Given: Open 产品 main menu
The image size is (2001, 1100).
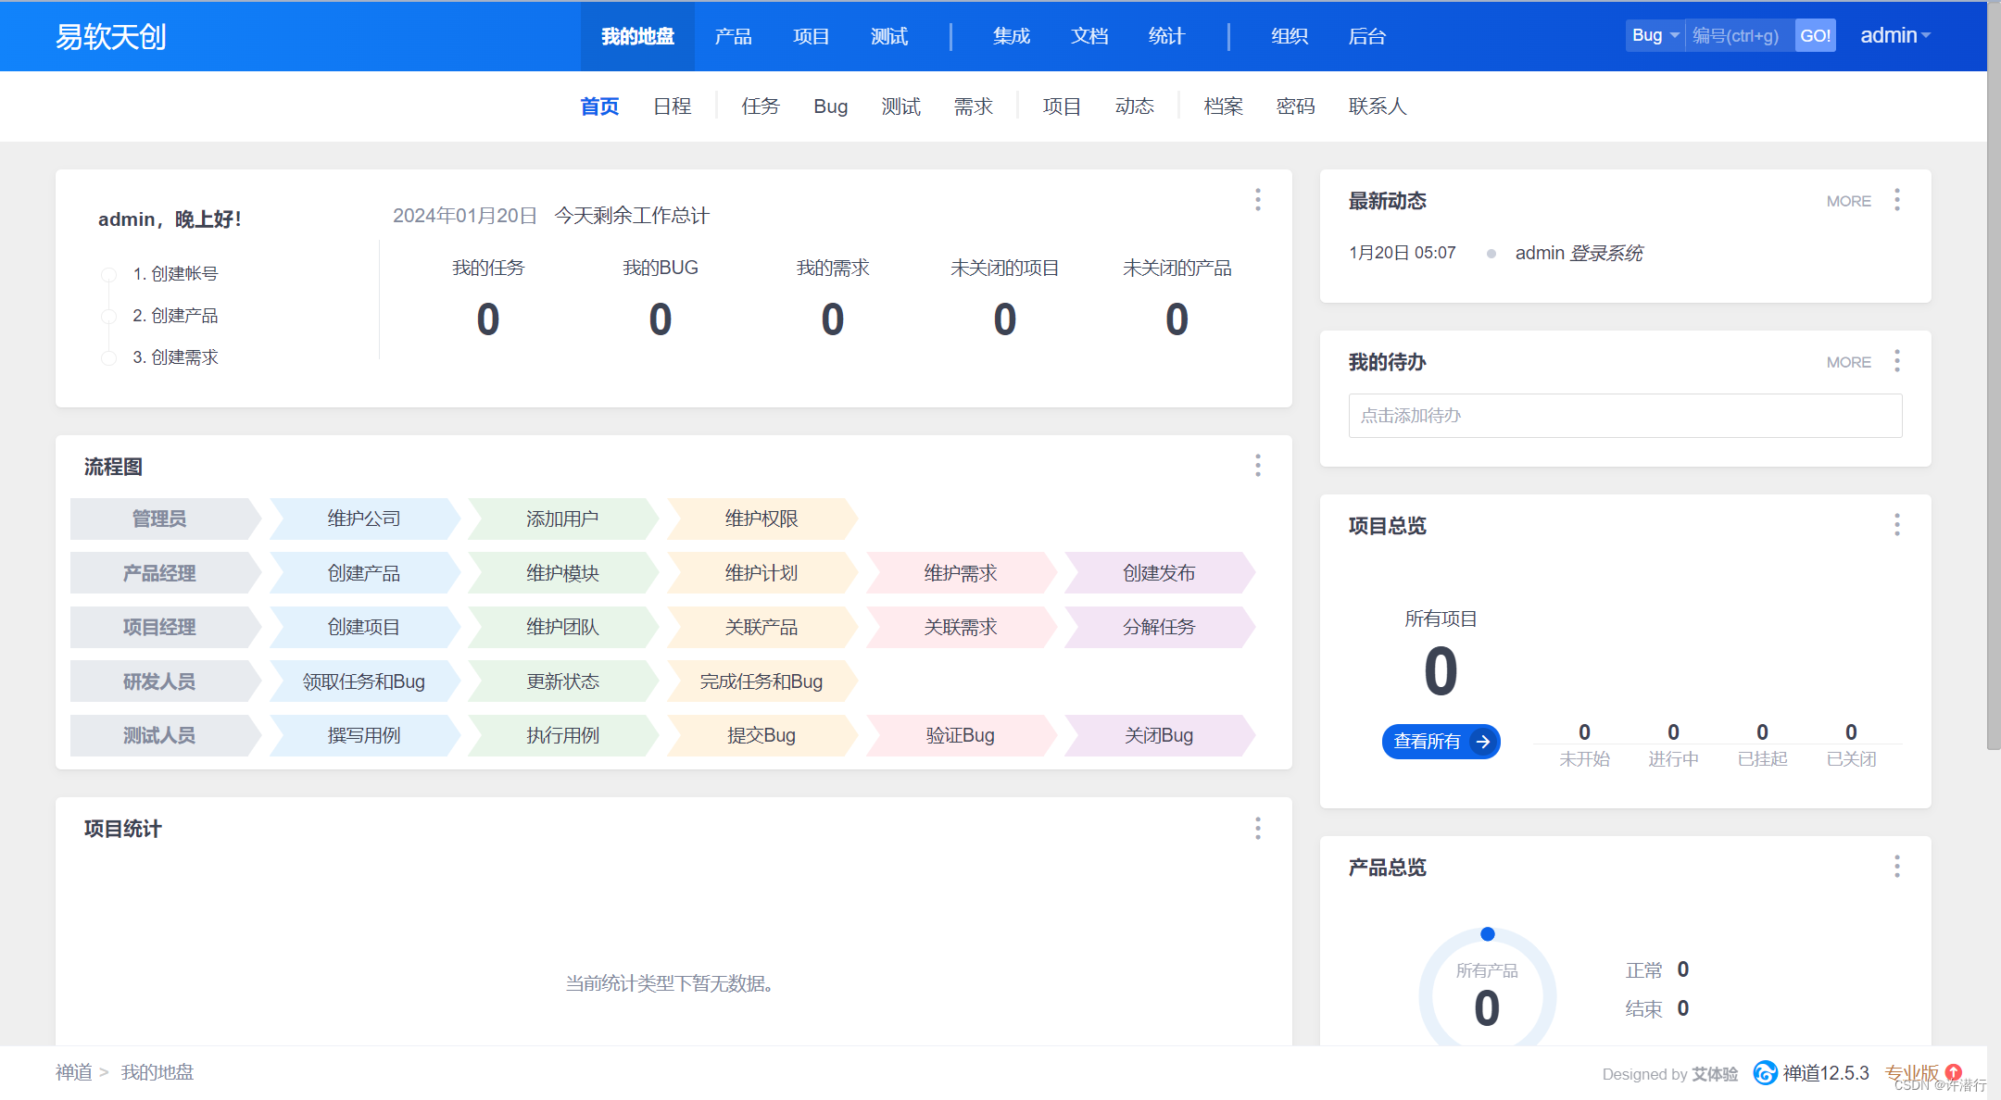Looking at the screenshot, I should point(733,36).
